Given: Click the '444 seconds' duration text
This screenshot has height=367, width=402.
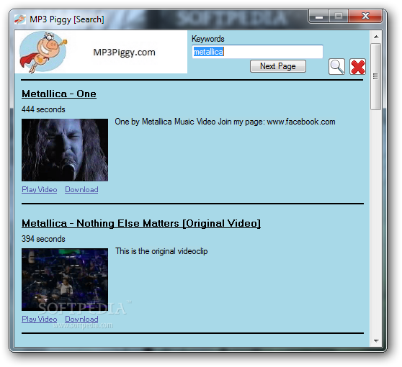Looking at the screenshot, I should click(43, 109).
